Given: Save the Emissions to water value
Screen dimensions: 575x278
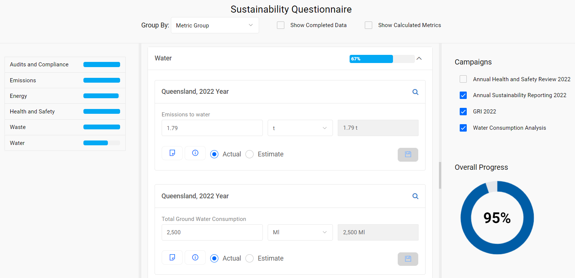Looking at the screenshot, I should click(408, 155).
